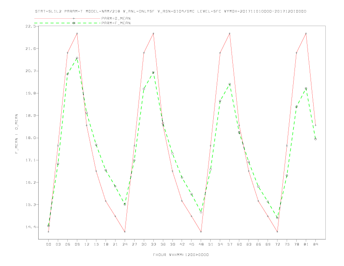Click the 42 forecast hour tick label
Image resolution: width=344 pixels, height=266 pixels.
[182, 244]
